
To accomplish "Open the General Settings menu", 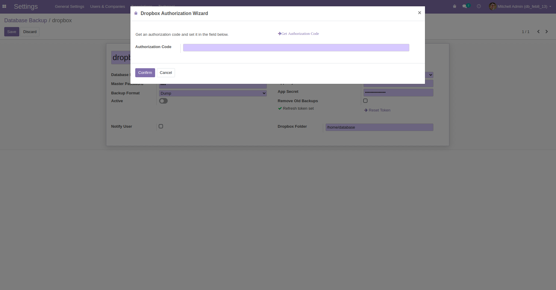I will click(x=70, y=6).
